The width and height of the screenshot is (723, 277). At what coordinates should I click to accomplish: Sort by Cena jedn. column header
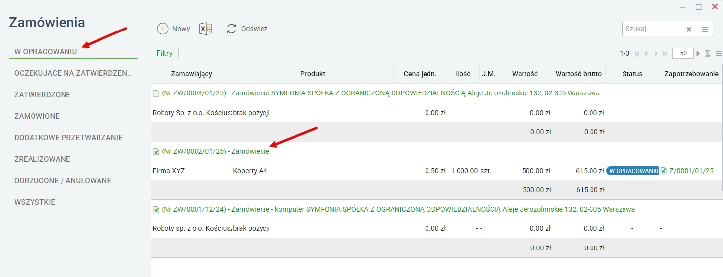[420, 74]
